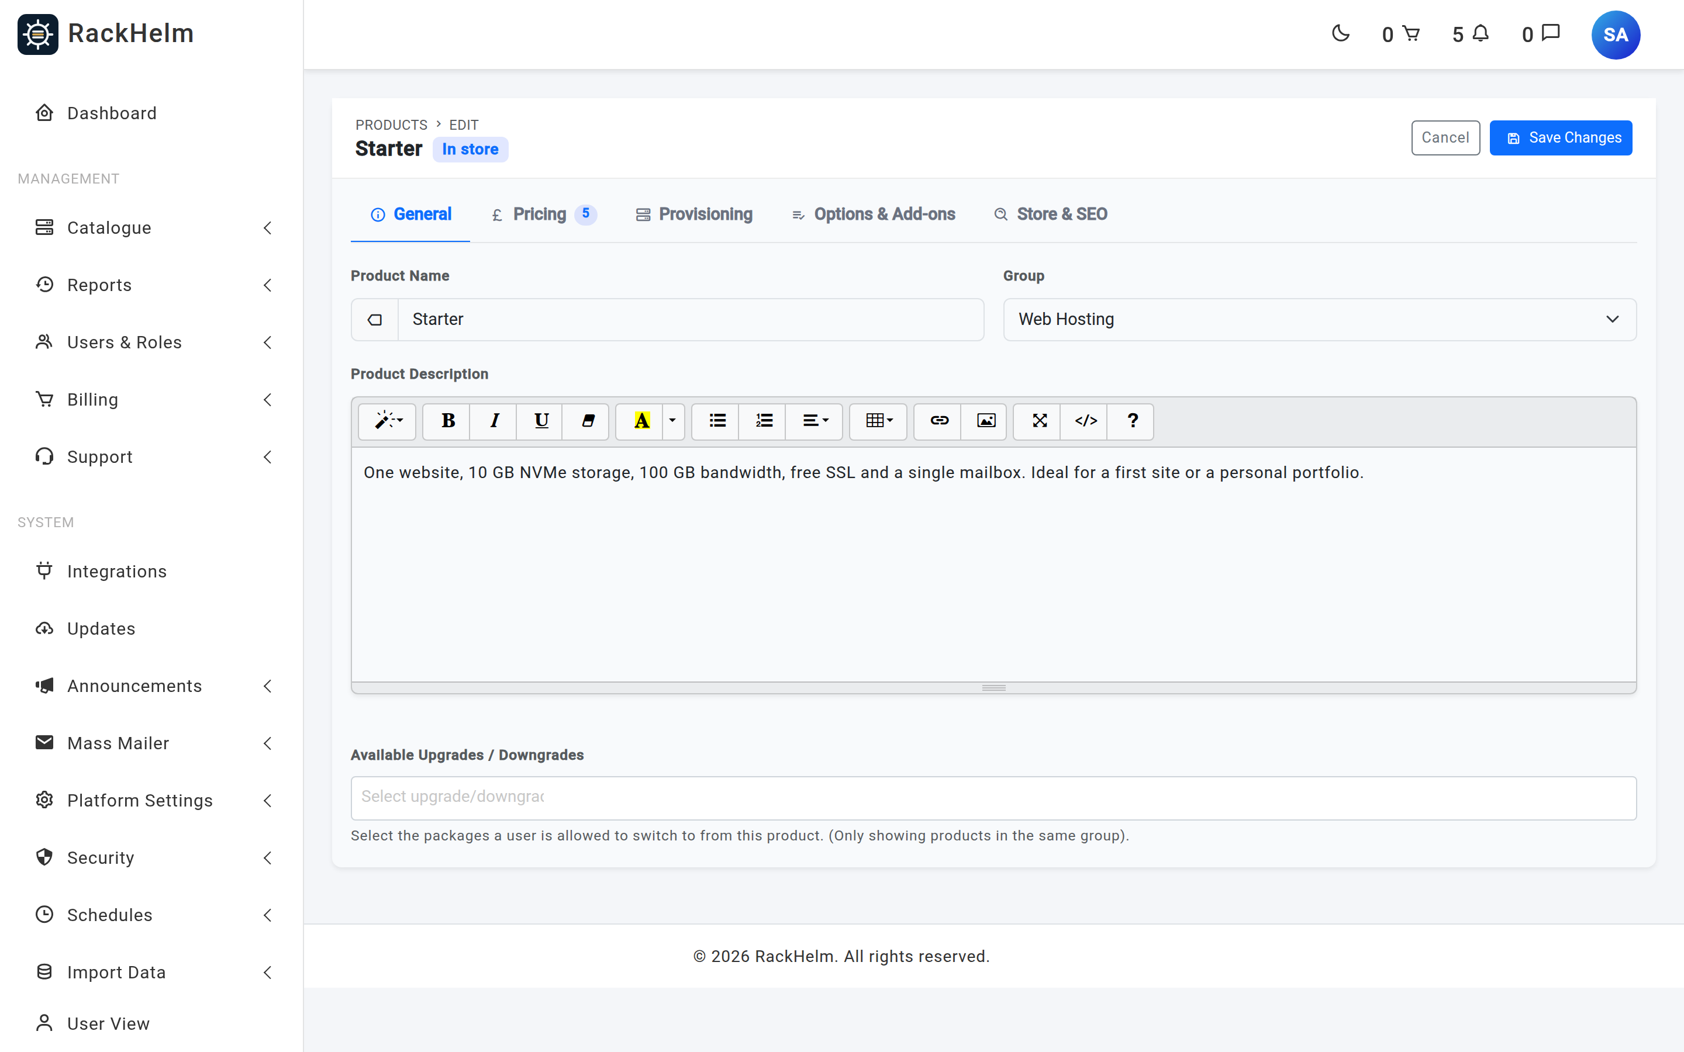This screenshot has height=1052, width=1684.
Task: Switch to the Pricing tab
Action: pos(543,214)
